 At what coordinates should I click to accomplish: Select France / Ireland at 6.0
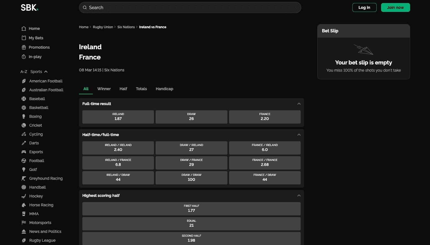click(x=265, y=148)
